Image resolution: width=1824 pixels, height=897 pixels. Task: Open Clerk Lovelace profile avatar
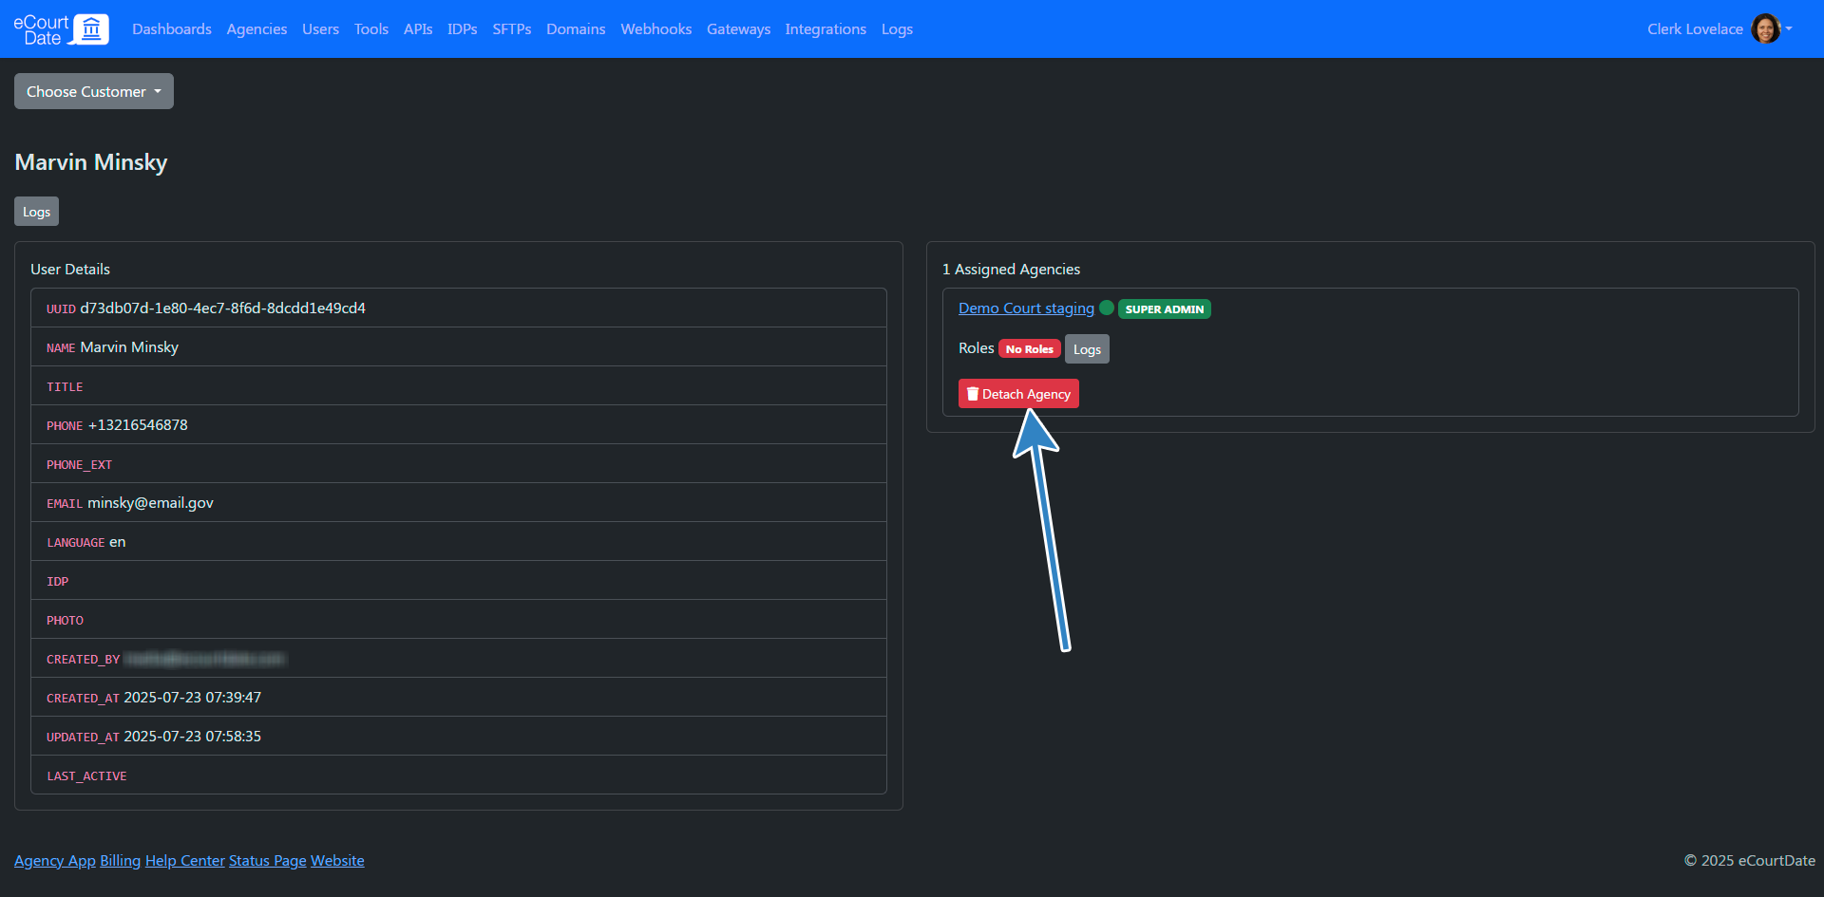tap(1766, 28)
